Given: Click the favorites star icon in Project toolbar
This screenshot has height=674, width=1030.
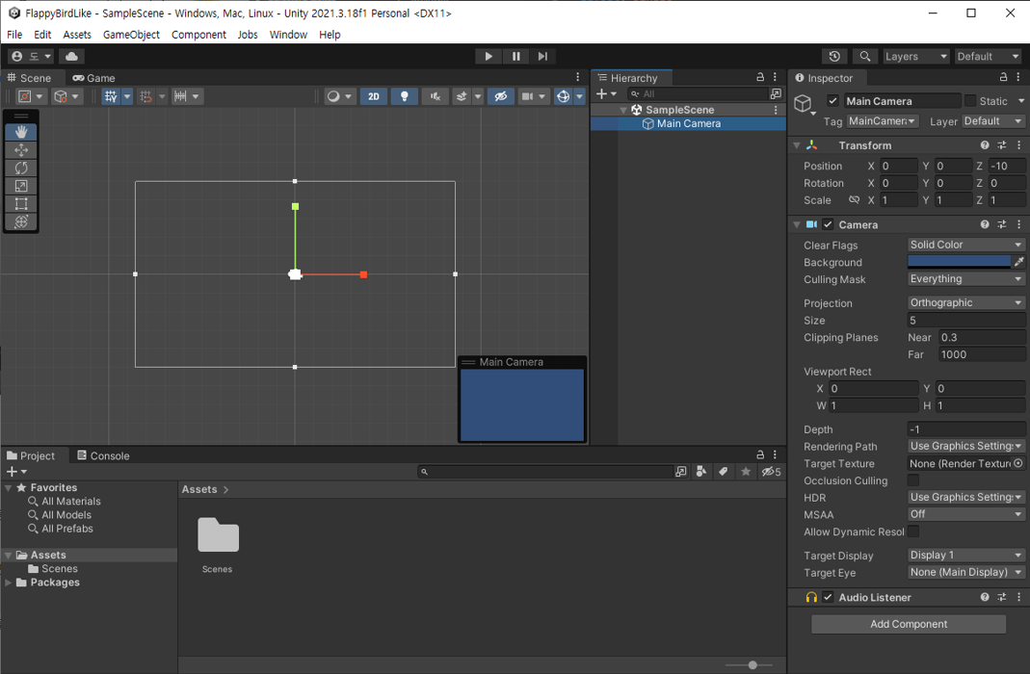Looking at the screenshot, I should point(746,471).
